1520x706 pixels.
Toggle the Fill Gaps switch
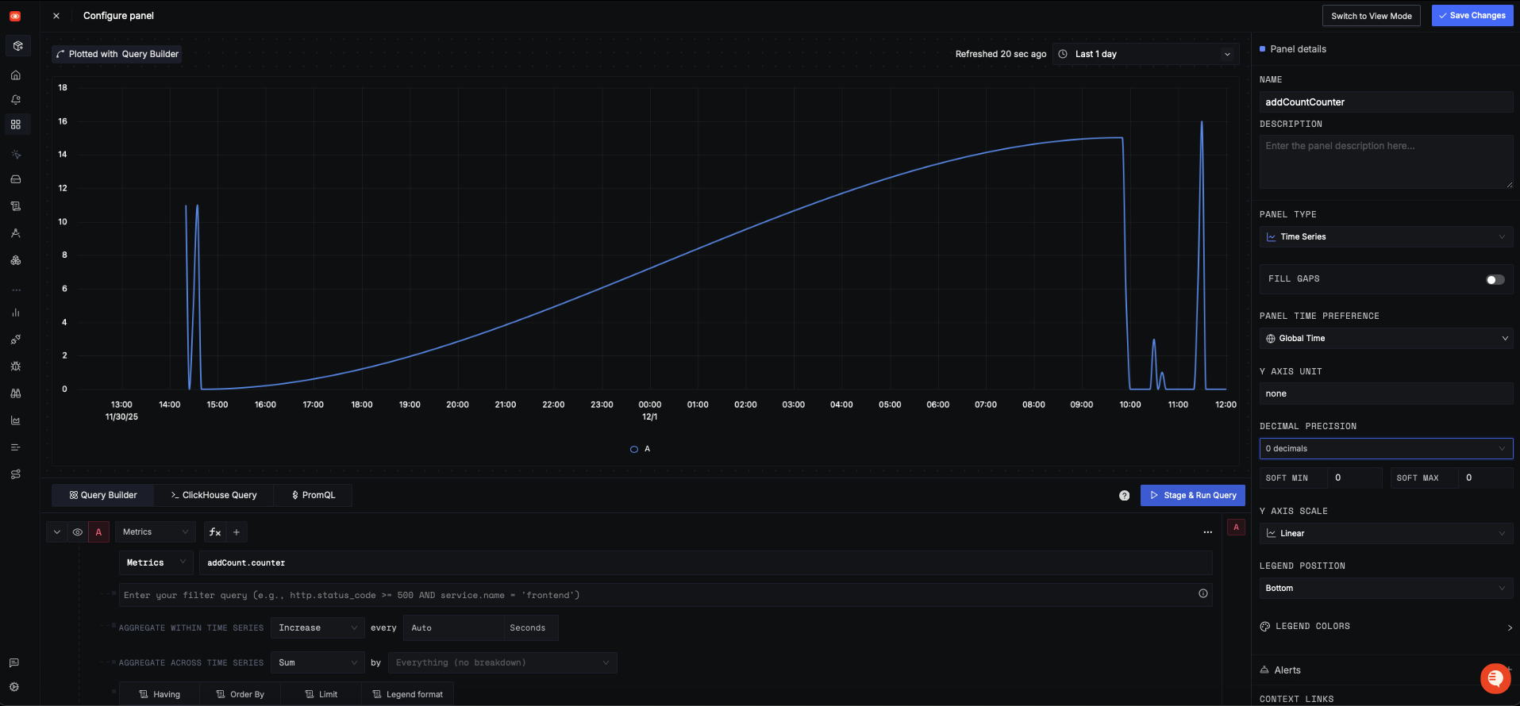click(1495, 279)
